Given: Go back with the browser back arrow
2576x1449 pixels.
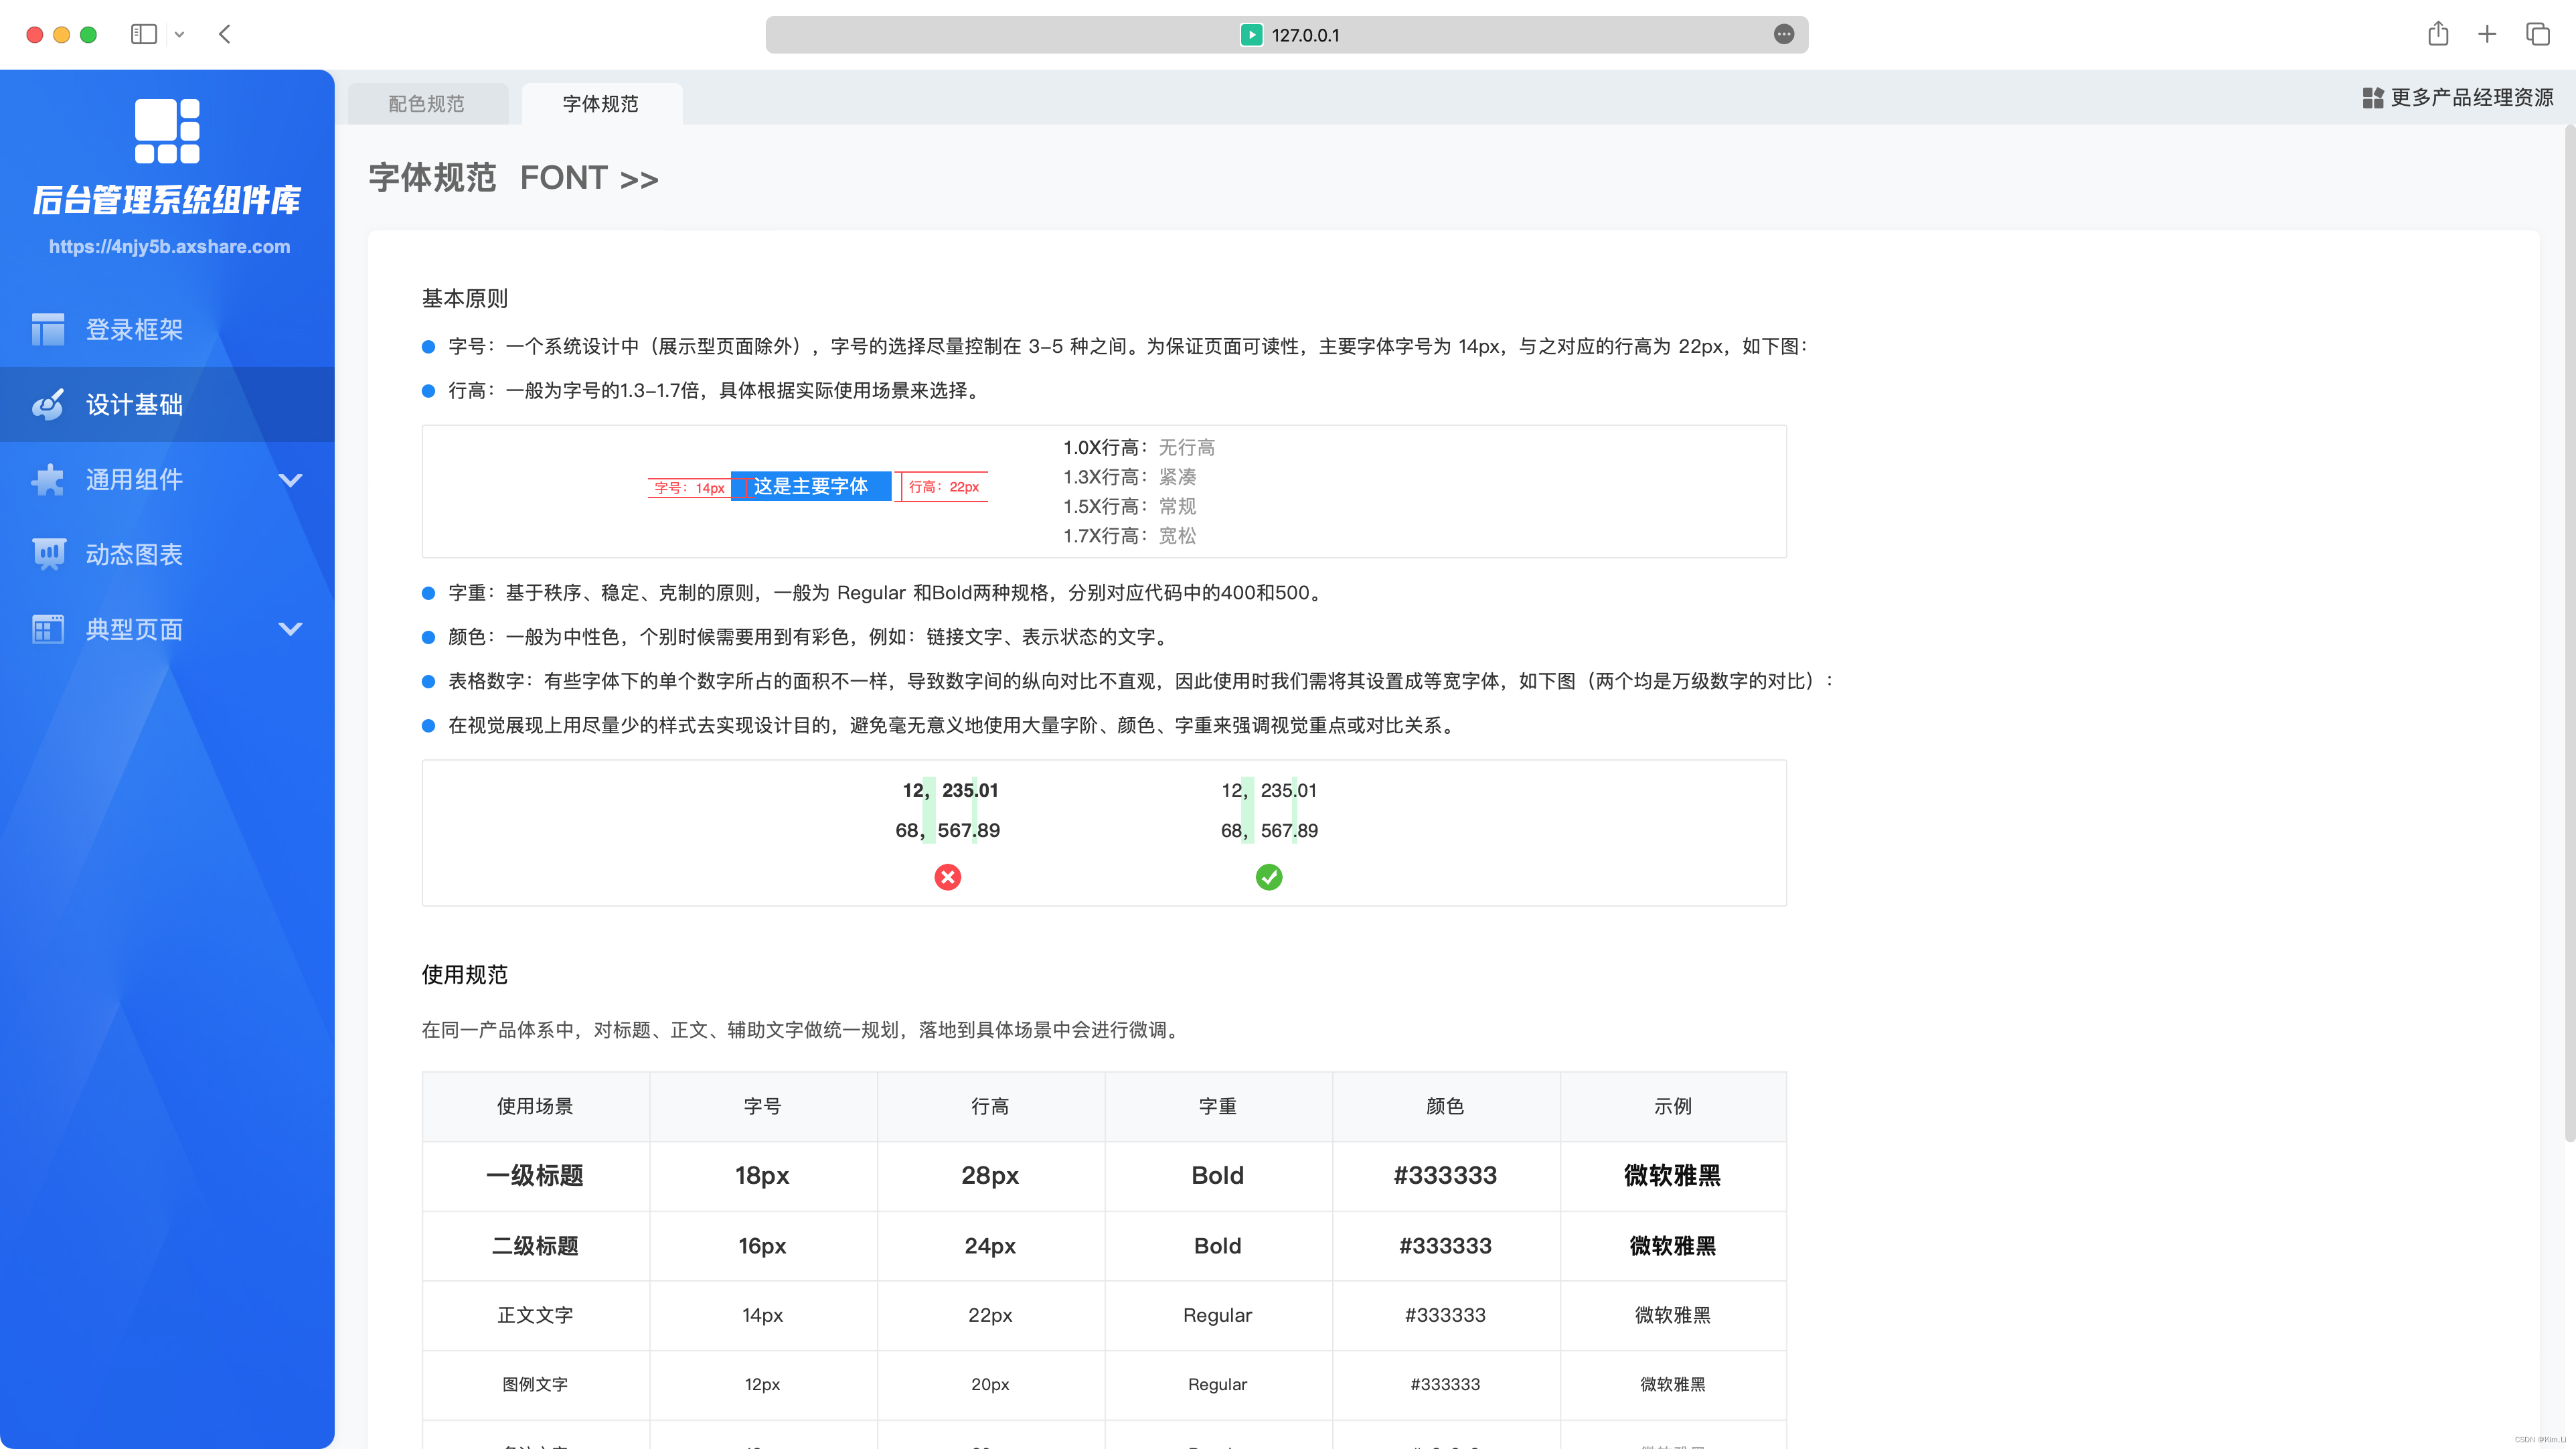Looking at the screenshot, I should coord(225,34).
